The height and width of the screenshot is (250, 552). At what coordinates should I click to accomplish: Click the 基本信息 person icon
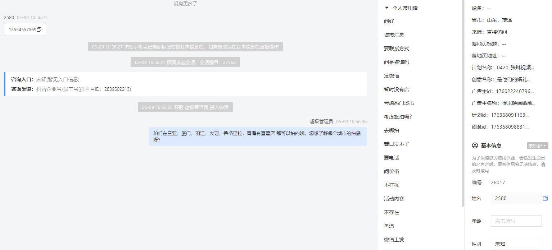point(475,145)
